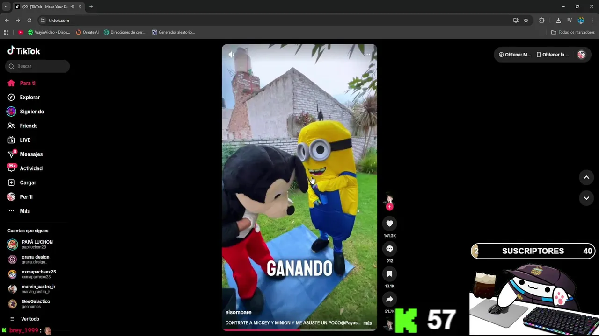Go to the Siguiendo feed
This screenshot has height=336, width=599.
[x=25, y=112]
